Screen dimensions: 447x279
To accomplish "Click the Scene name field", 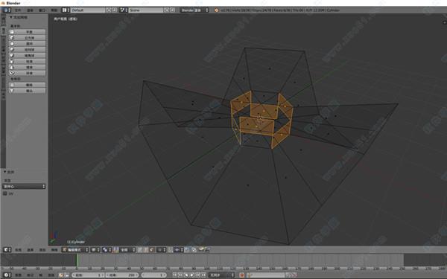I will [x=146, y=10].
